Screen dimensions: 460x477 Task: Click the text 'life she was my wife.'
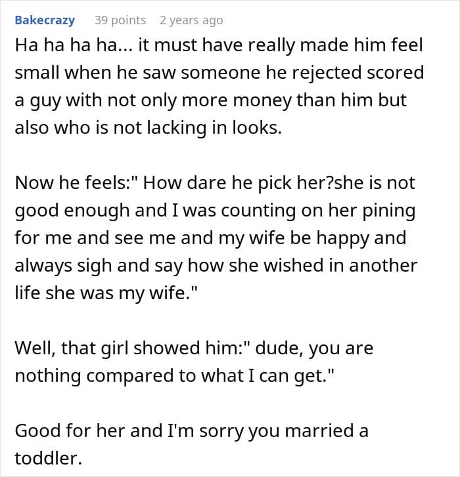coord(106,293)
